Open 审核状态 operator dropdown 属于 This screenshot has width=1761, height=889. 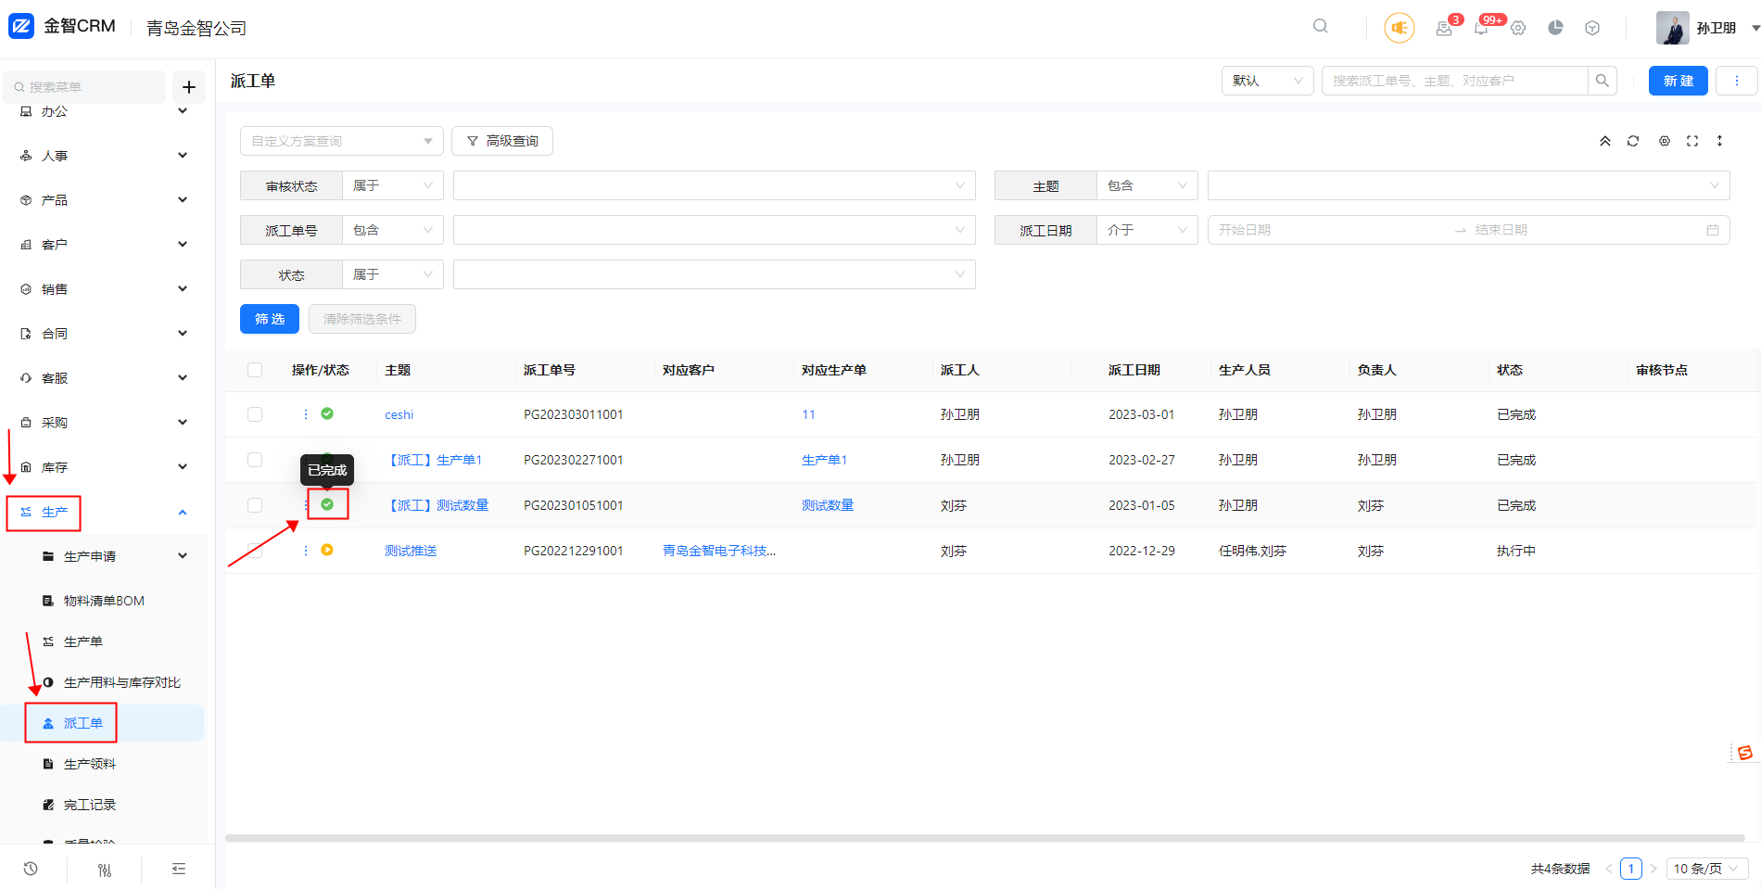(x=393, y=185)
